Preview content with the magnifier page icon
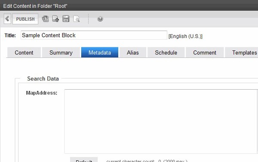 (77, 19)
